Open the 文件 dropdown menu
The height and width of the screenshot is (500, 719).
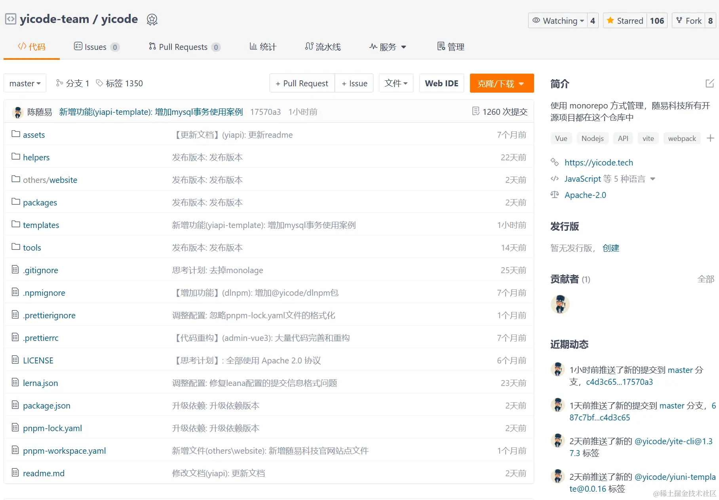[396, 83]
